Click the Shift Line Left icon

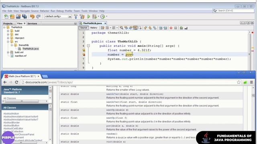click(161, 28)
